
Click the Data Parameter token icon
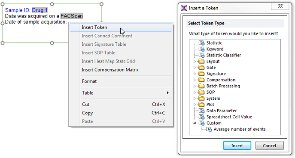[x=202, y=111]
